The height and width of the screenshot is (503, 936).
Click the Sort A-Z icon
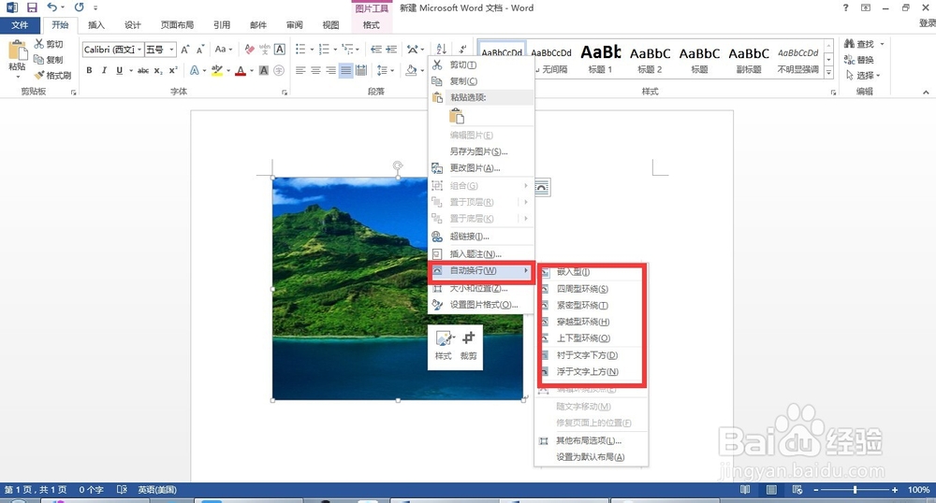click(x=441, y=50)
